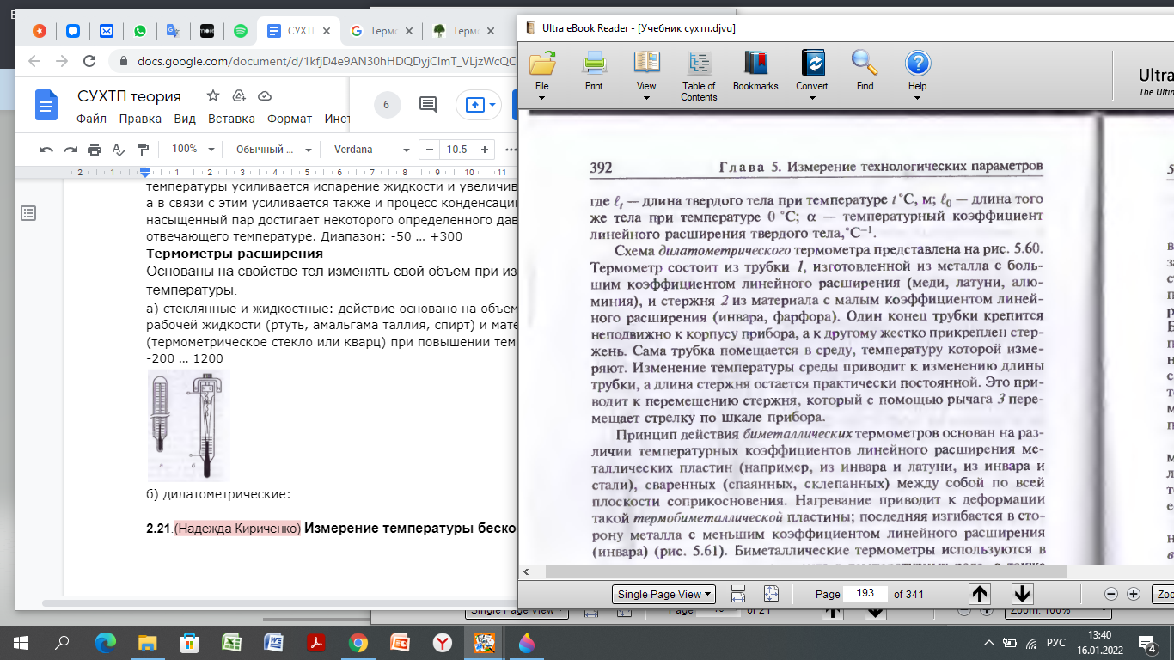Viewport: 1174px width, 660px height.
Task: Open Microsoft Edge from taskbar
Action: tap(106, 642)
